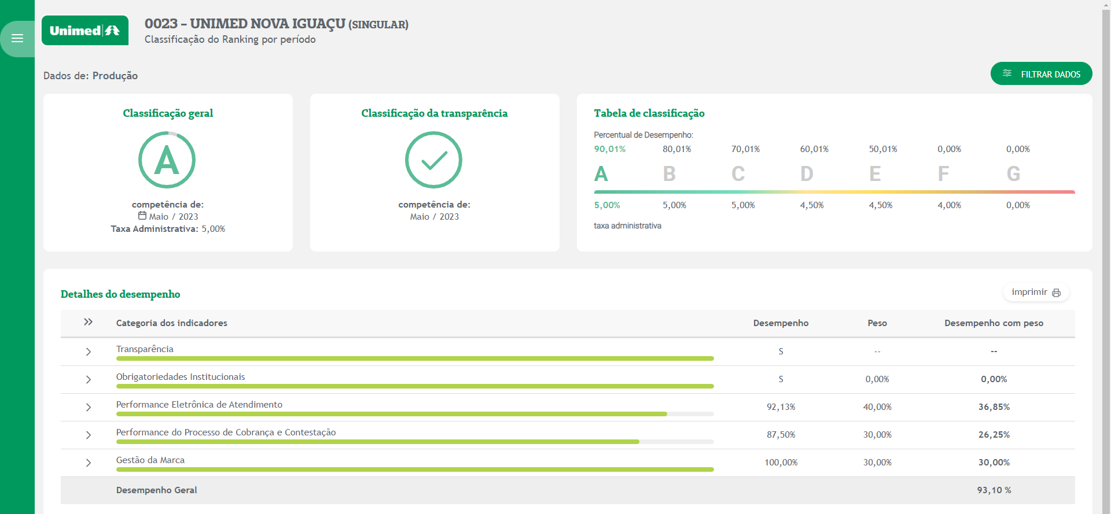Viewport: 1111px width, 514px height.
Task: Click the grade A circle in Classificação geral
Action: coord(167,160)
